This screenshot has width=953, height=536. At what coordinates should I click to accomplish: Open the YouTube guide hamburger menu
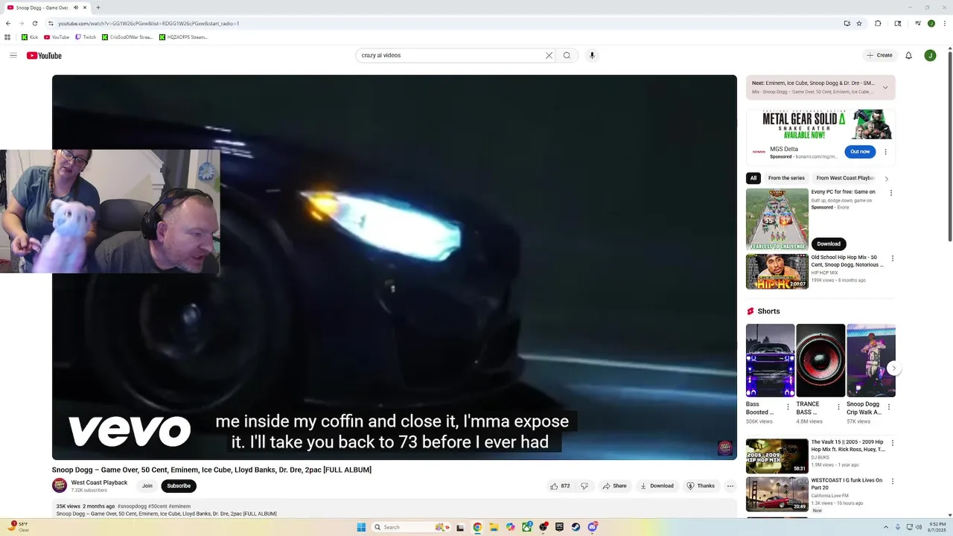coord(13,55)
